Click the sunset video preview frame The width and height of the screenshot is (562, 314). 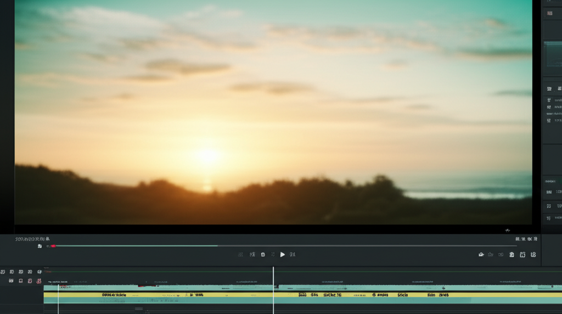[273, 112]
